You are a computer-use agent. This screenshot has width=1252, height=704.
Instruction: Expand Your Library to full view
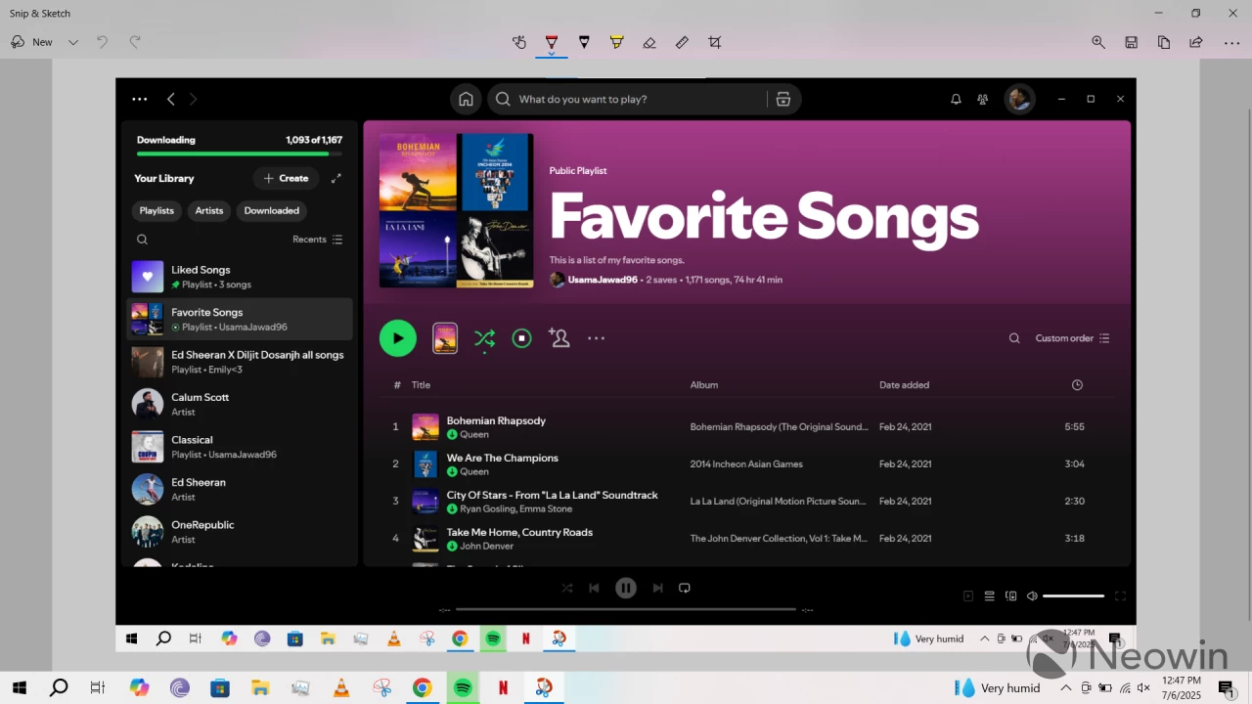click(336, 178)
